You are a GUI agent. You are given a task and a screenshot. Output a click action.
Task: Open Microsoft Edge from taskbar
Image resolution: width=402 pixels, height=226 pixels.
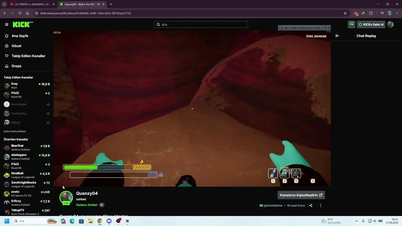pyautogui.click(x=72, y=221)
